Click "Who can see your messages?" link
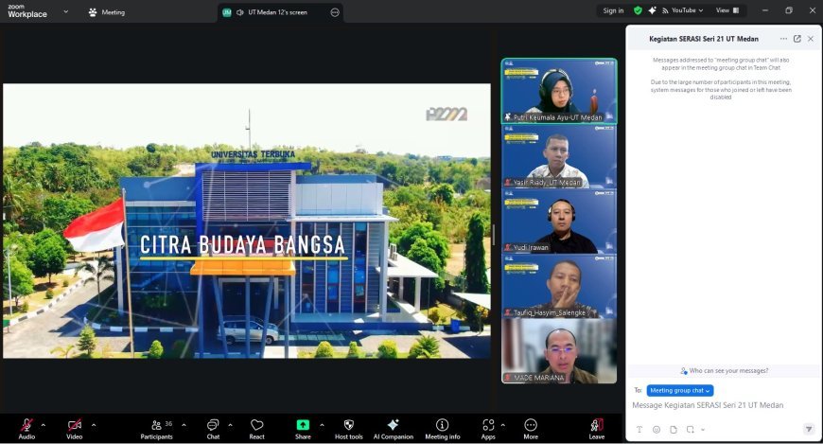Viewport: 823px width, 444px height. [724, 370]
